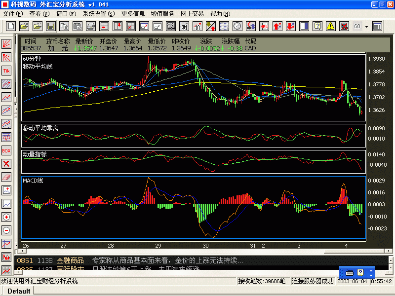Click the Save floppy disk icon
Image resolution: width=395 pixels, height=296 pixels.
[51, 26]
